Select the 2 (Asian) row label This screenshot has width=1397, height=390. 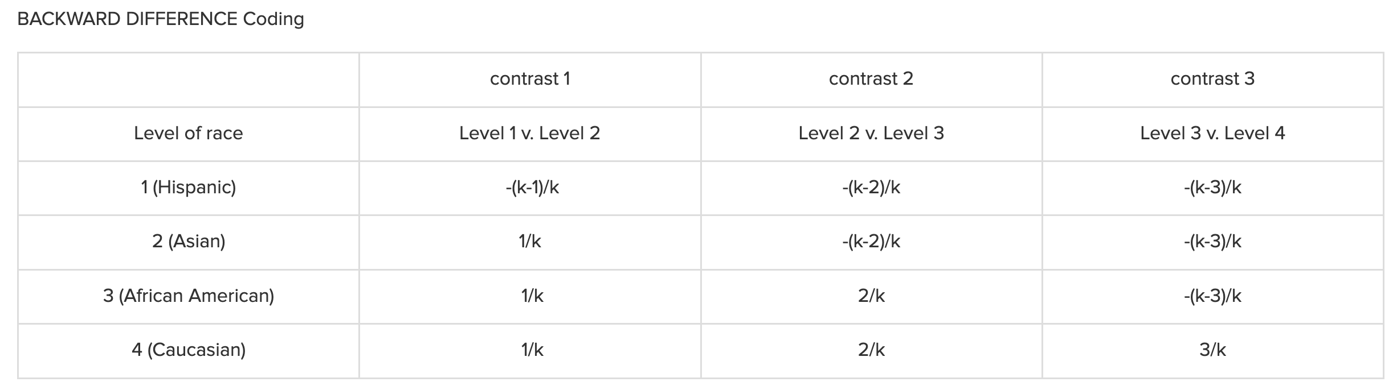(188, 241)
